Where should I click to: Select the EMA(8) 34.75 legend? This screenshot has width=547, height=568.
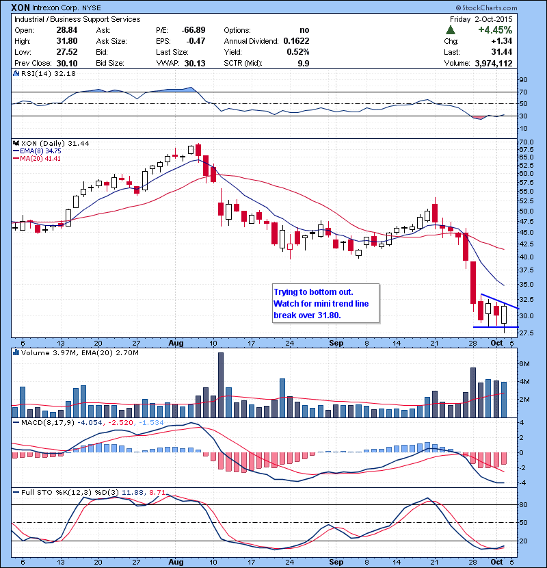[x=37, y=151]
